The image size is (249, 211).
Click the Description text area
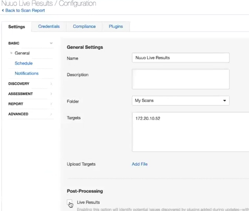[x=181, y=79]
